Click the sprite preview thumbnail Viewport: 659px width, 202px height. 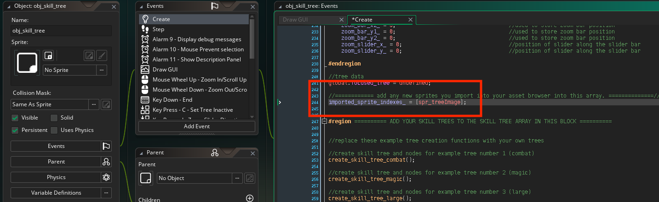click(x=27, y=63)
